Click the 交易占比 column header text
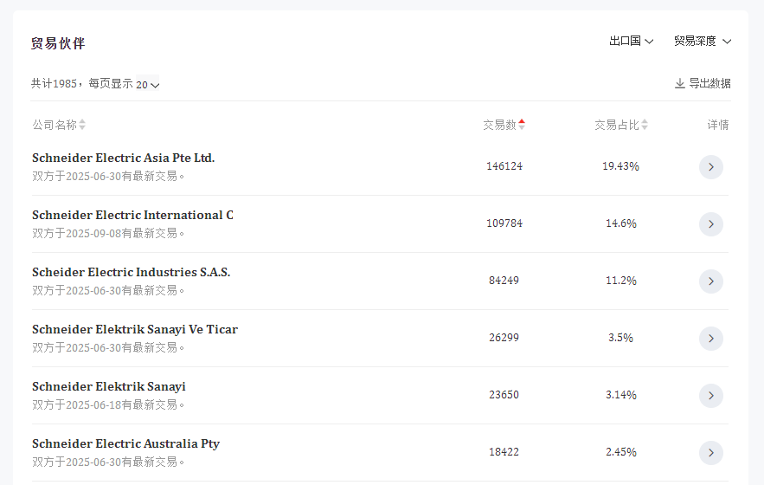The height and width of the screenshot is (485, 764). [x=616, y=125]
